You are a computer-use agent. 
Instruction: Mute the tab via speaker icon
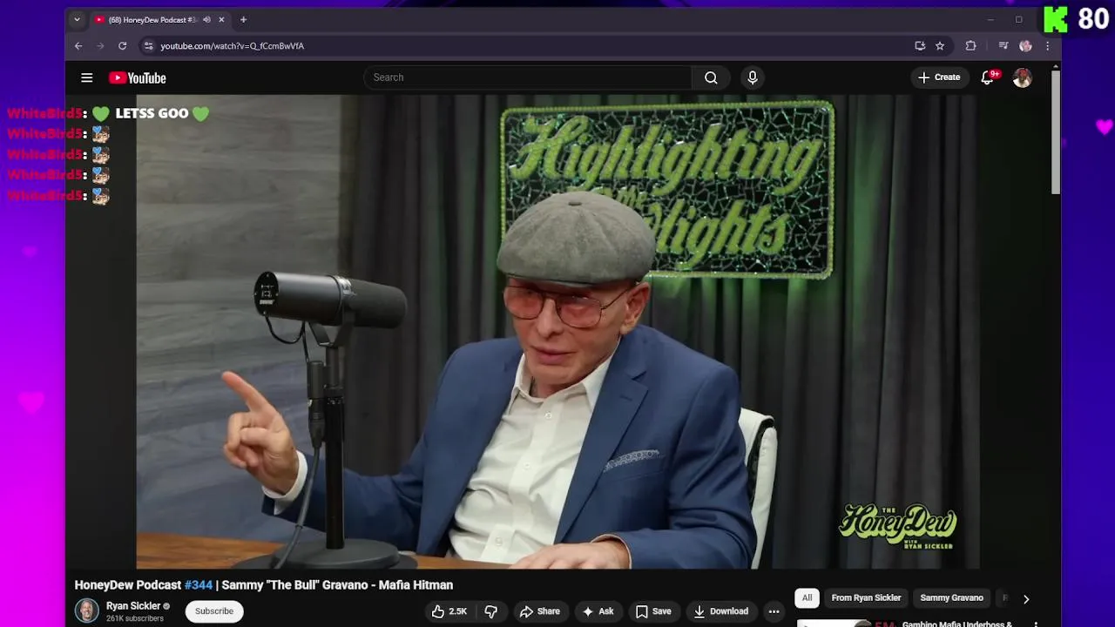[206, 19]
